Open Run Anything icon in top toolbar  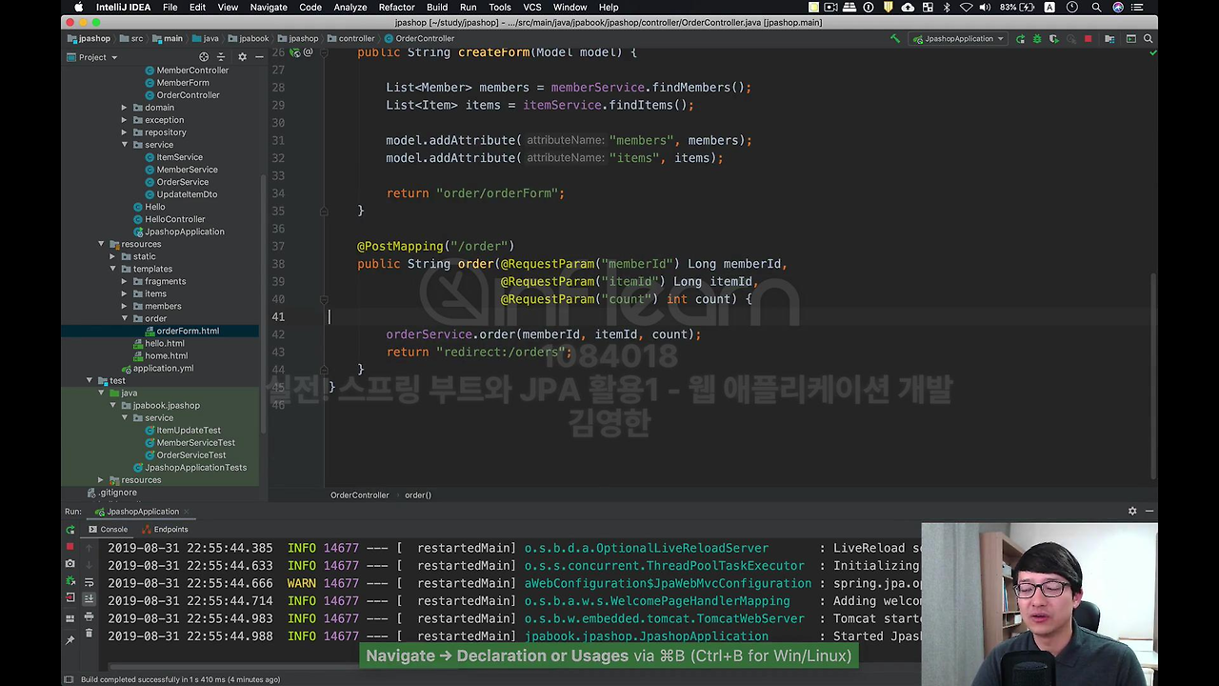[1130, 39]
